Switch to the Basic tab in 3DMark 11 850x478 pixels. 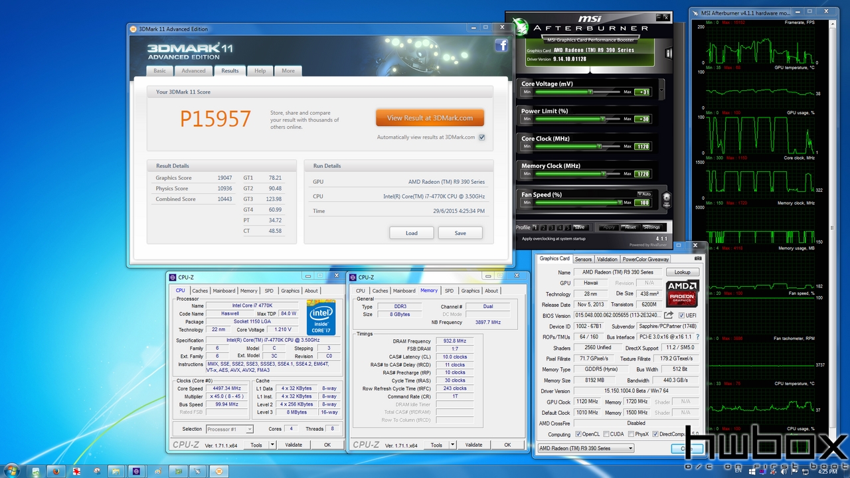pos(160,70)
